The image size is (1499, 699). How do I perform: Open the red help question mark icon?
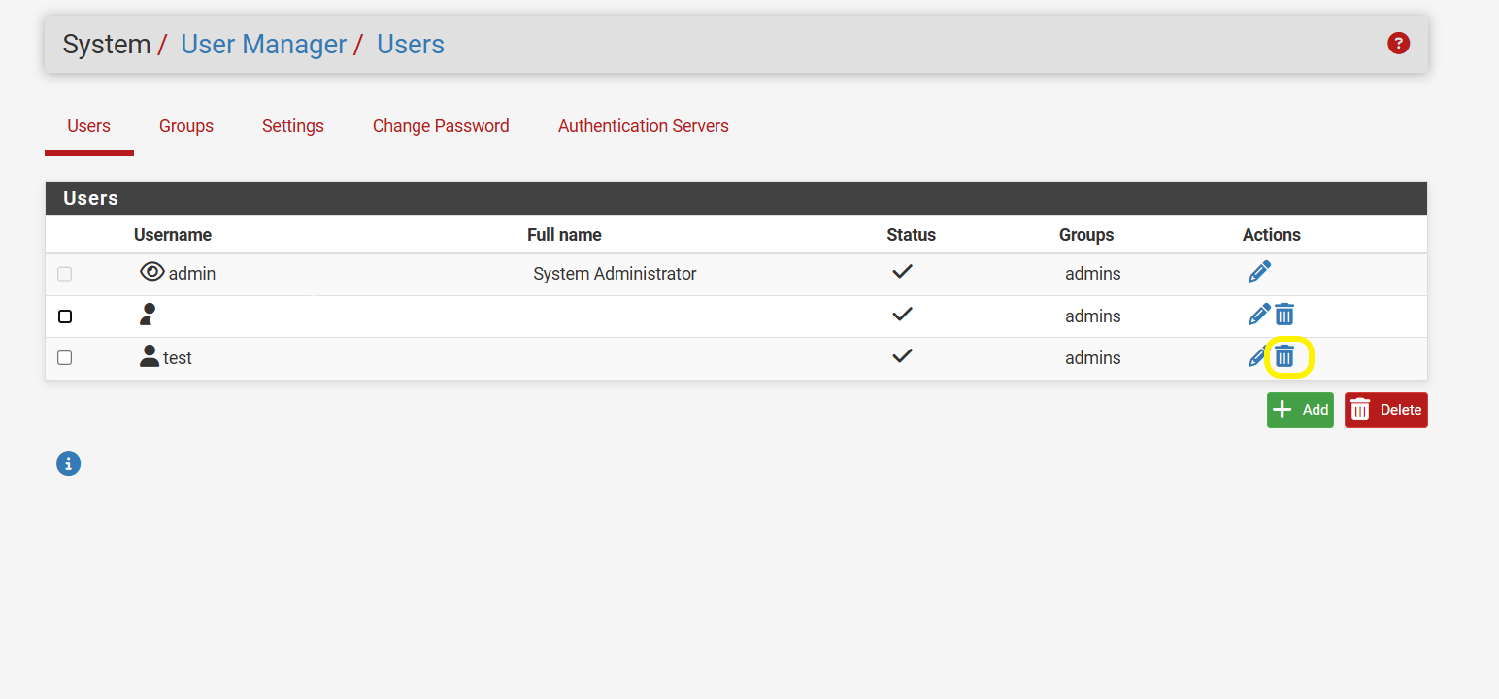(1398, 43)
